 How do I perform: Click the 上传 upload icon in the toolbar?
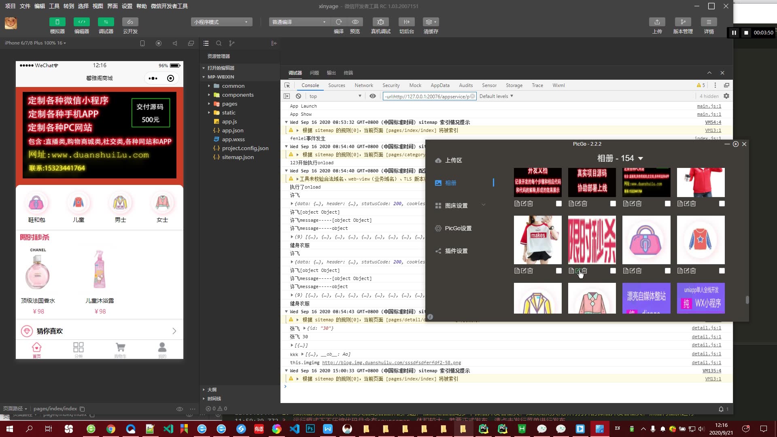(x=657, y=22)
